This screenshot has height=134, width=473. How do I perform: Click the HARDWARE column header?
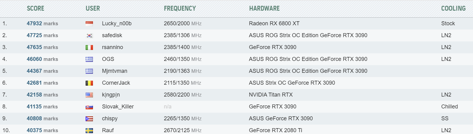pyautogui.click(x=264, y=9)
